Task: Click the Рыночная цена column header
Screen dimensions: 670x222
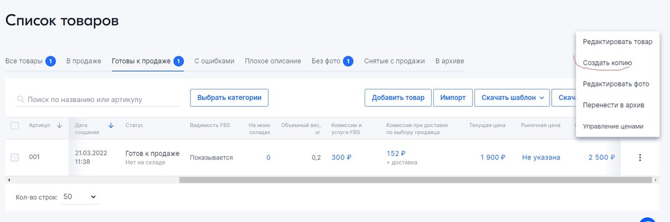Action: 540,126
